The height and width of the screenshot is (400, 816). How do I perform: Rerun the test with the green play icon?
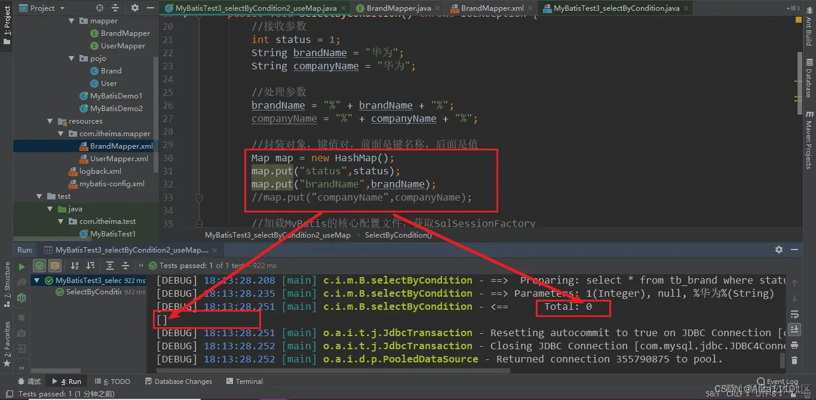coord(22,266)
